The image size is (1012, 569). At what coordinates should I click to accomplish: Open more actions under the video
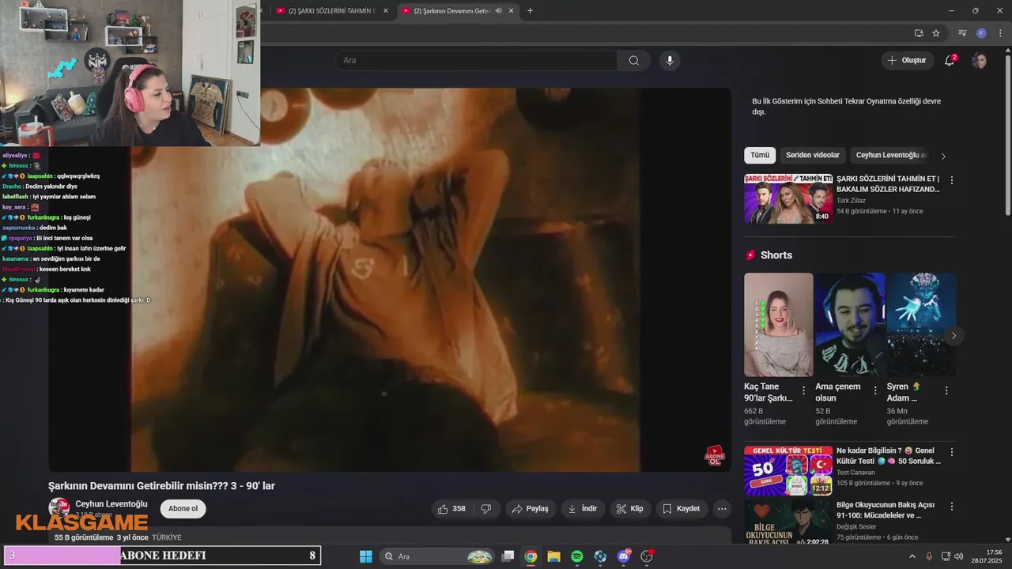point(721,508)
